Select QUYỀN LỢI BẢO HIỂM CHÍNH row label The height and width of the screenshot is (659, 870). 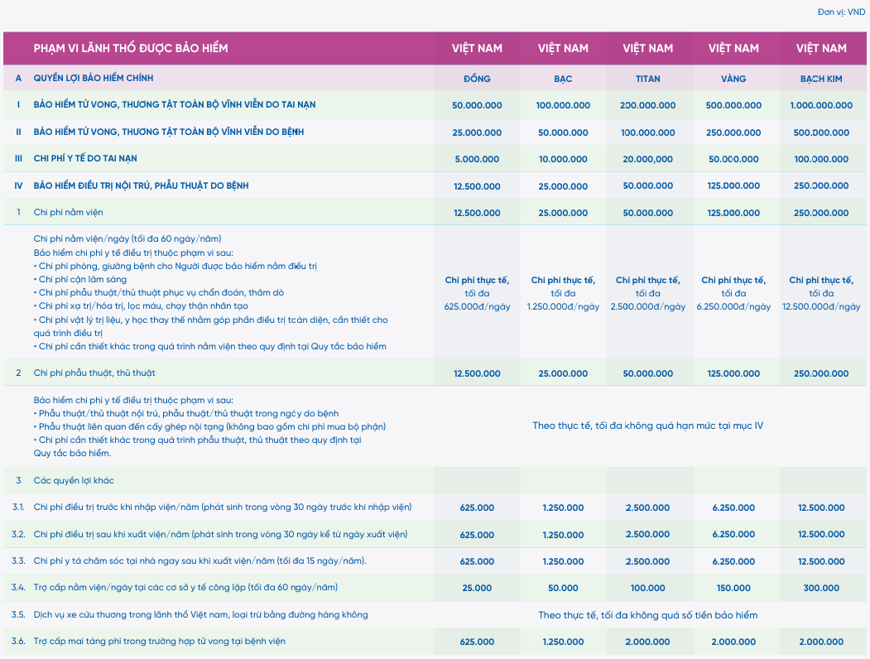[94, 78]
